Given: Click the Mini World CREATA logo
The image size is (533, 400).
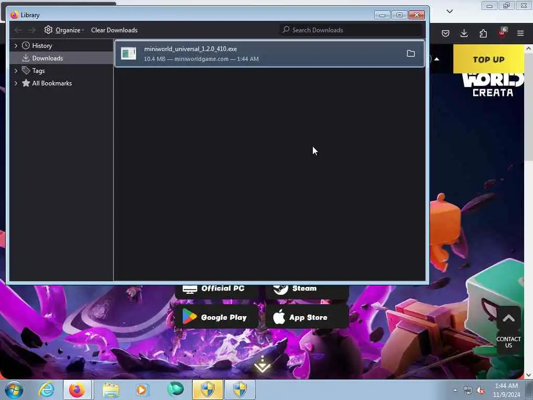Looking at the screenshot, I should pos(492,85).
